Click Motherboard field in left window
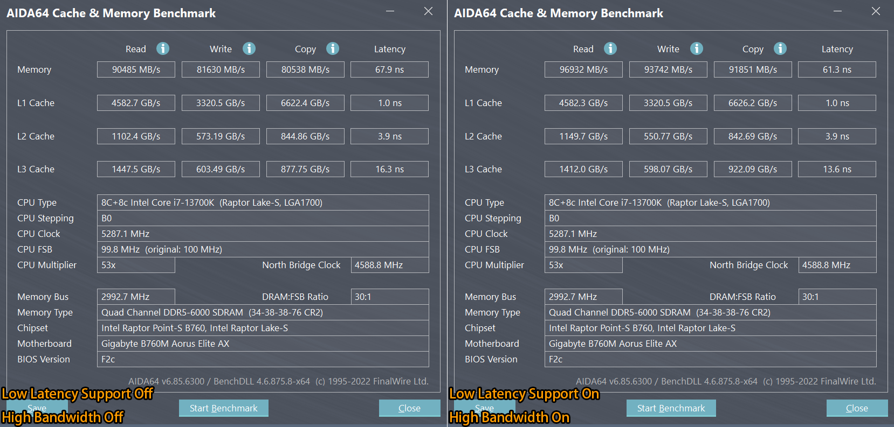This screenshot has height=427, width=894. 263,344
